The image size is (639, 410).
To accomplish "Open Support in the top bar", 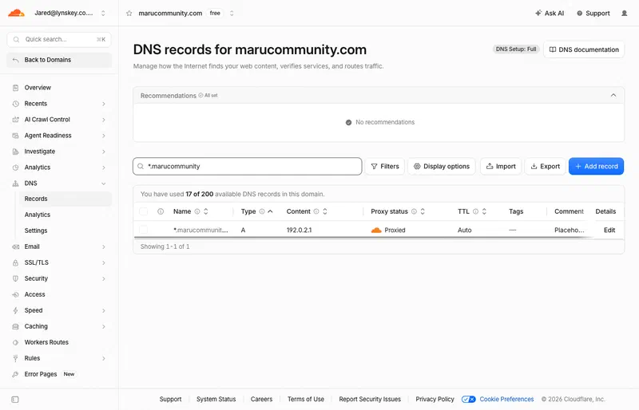I will pos(593,14).
